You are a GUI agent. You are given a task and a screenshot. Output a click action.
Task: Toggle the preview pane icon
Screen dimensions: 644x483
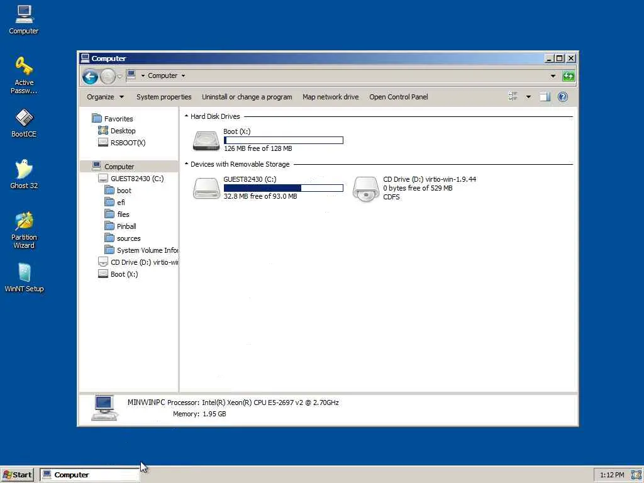(x=545, y=97)
